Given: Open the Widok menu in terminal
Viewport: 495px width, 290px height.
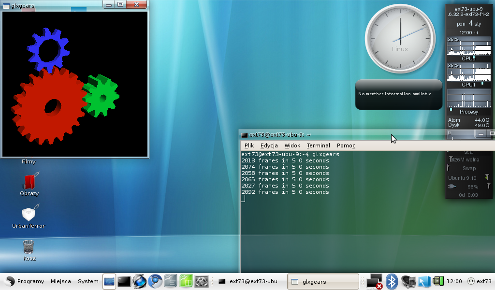Looking at the screenshot, I should tap(292, 145).
